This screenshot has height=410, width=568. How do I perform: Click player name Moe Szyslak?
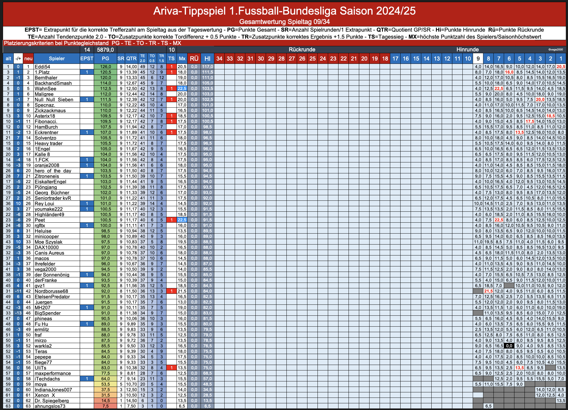pos(48,242)
